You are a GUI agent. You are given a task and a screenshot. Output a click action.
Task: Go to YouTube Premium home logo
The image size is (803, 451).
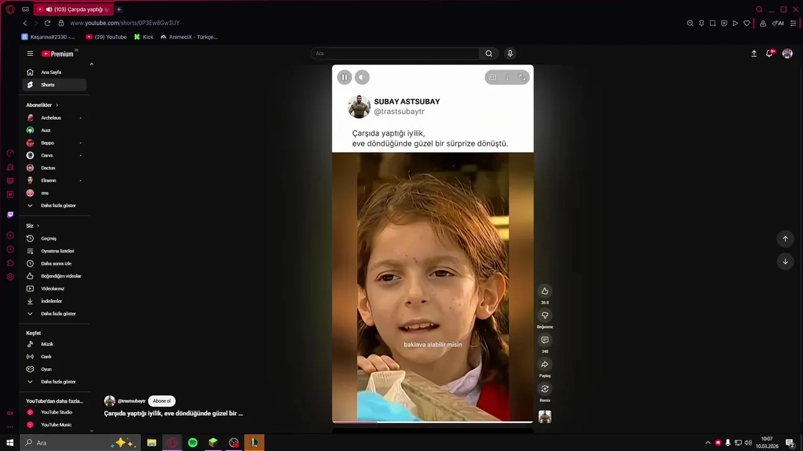click(x=58, y=54)
